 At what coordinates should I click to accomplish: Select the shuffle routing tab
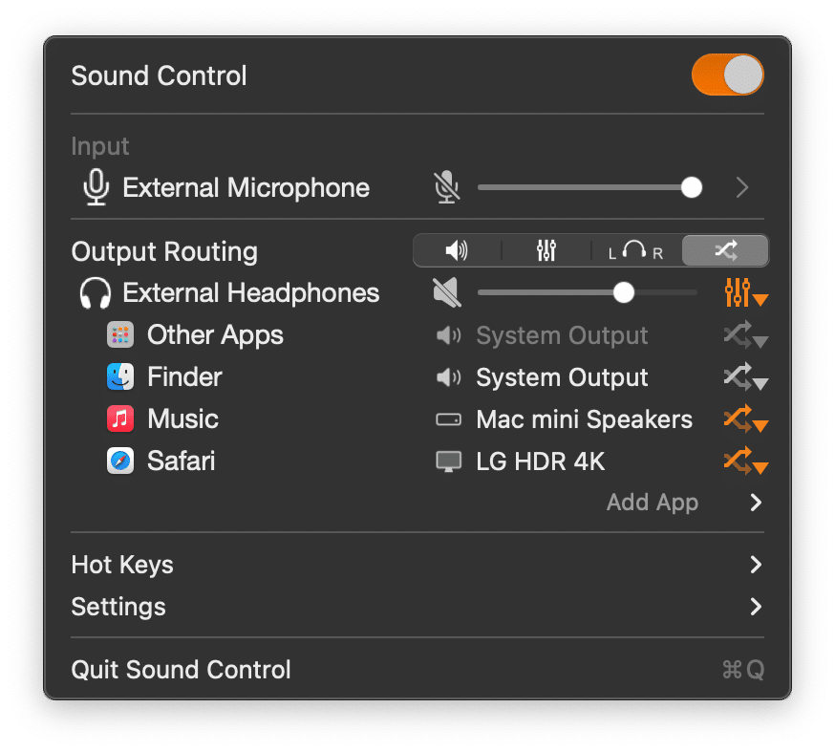click(725, 250)
